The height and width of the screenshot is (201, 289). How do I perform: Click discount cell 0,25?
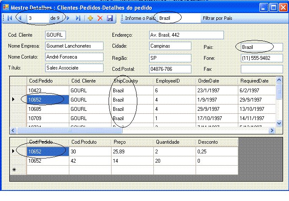pyautogui.click(x=217, y=152)
